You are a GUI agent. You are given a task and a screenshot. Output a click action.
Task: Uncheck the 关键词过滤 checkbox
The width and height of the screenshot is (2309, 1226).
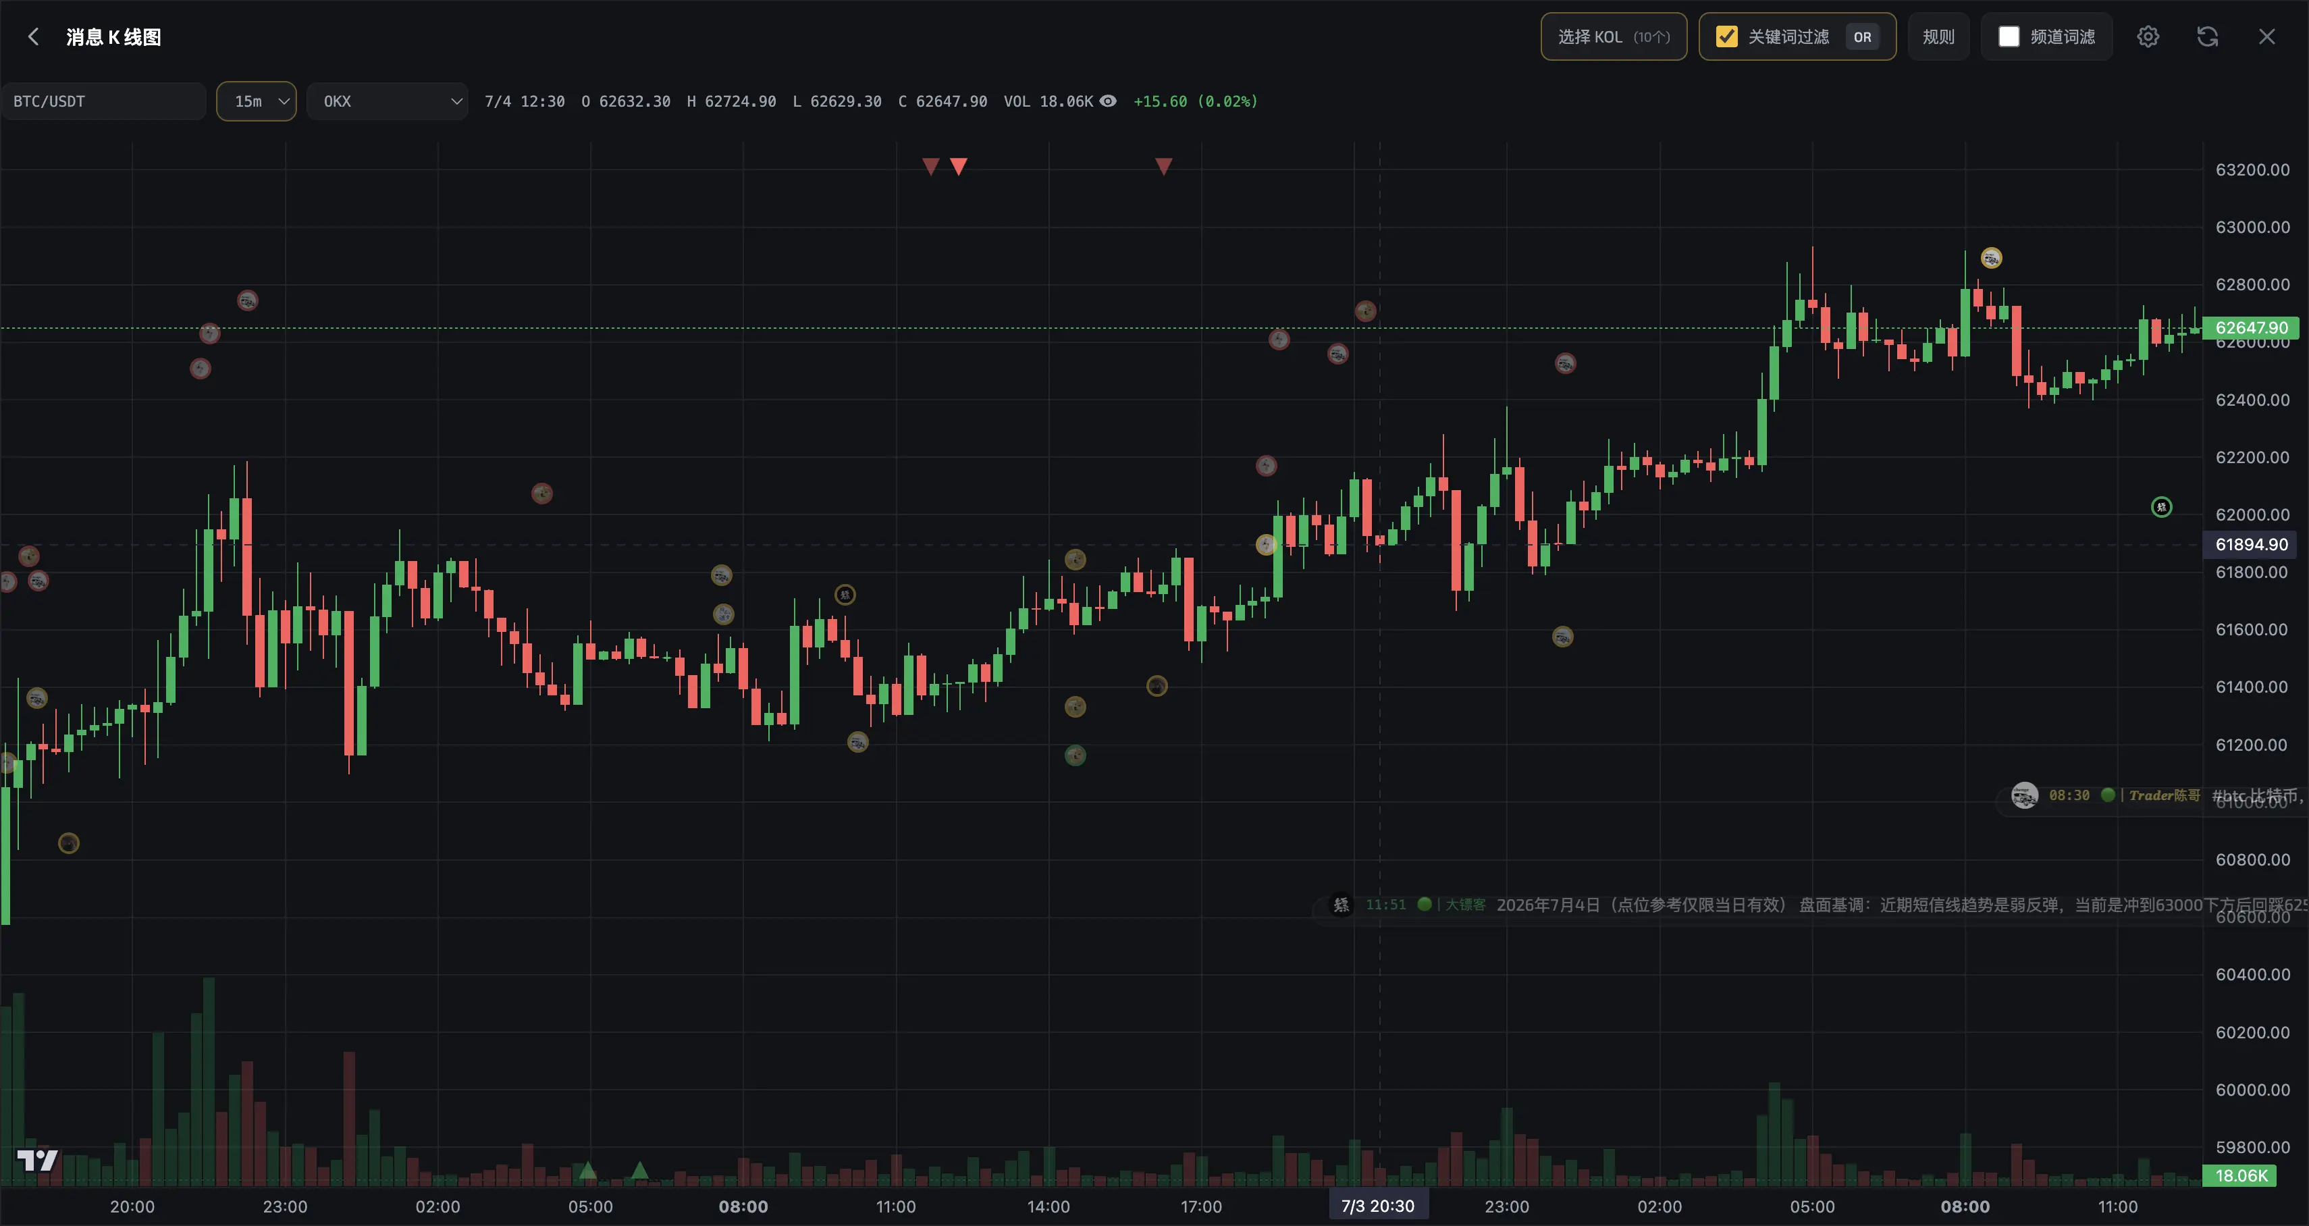[x=1726, y=36]
